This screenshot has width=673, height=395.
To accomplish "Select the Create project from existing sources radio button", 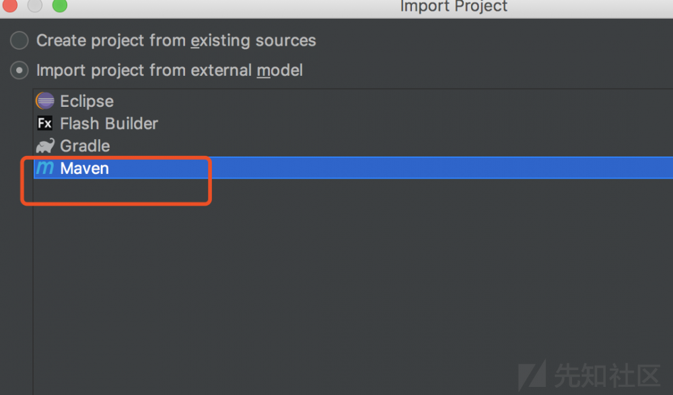I will tap(20, 41).
